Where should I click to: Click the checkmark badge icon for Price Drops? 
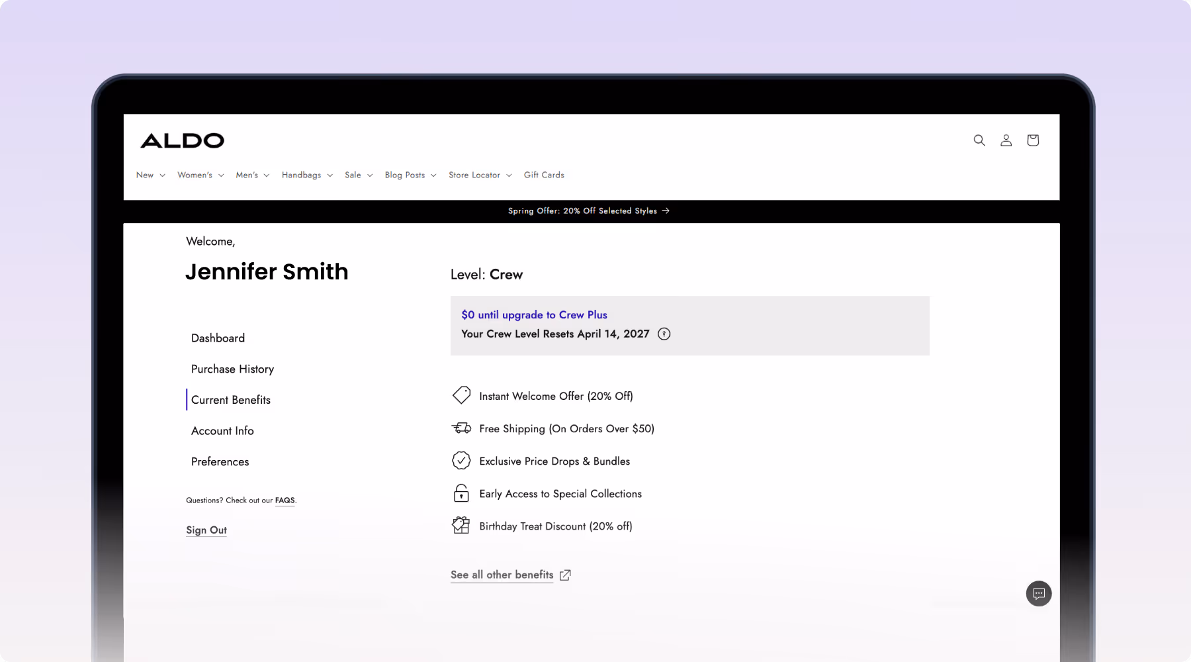(x=461, y=461)
